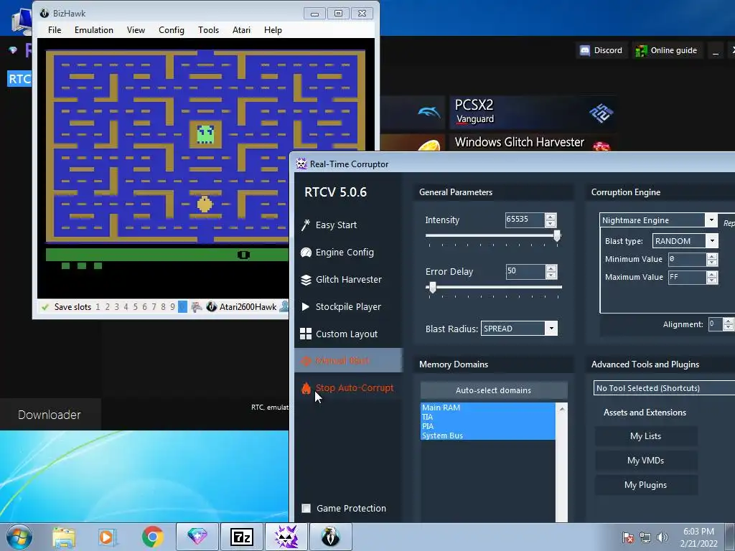Click the Easy Start wand icon
735x551 pixels.
coord(306,225)
